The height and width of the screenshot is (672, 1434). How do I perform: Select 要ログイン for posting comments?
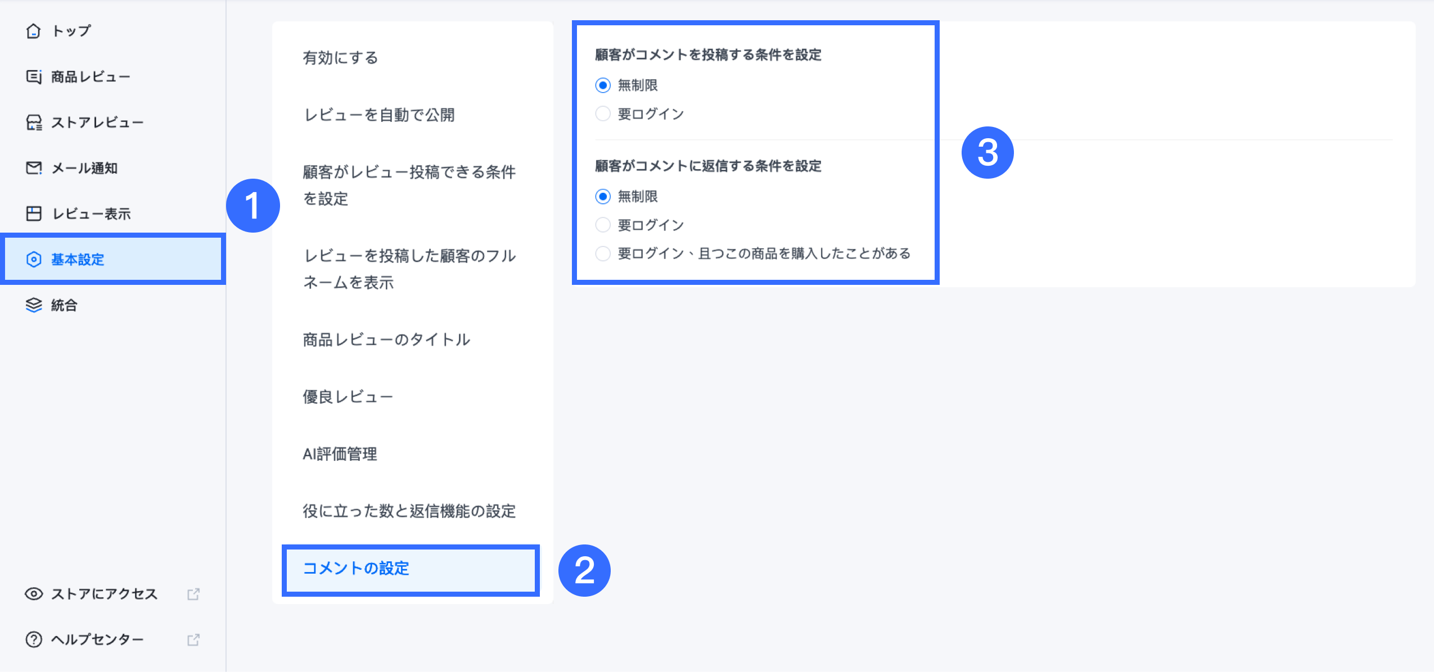603,114
